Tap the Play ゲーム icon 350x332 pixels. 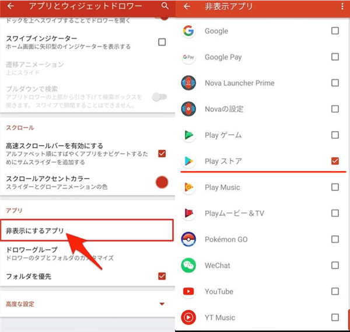[188, 135]
